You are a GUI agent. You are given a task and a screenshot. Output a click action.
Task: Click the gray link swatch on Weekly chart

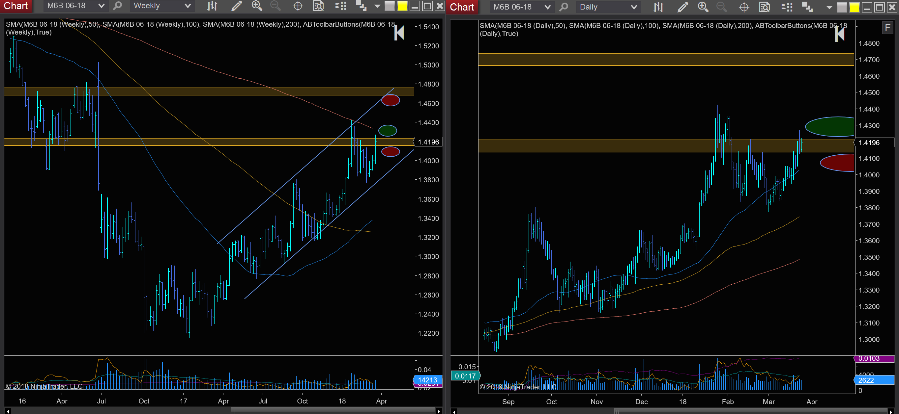[x=390, y=6]
